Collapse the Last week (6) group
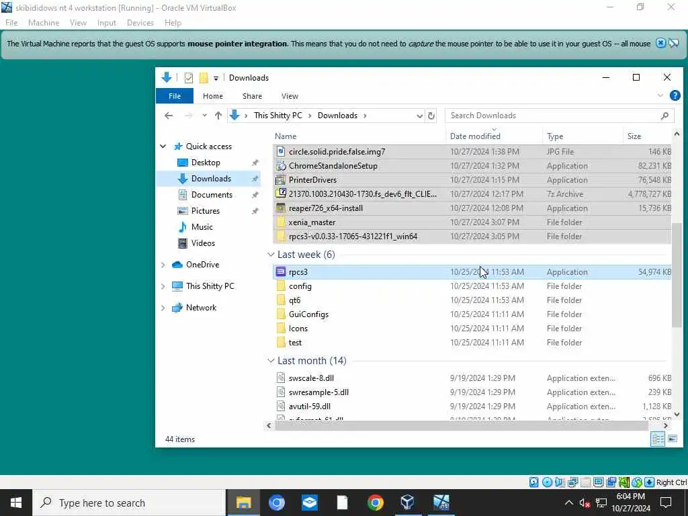The width and height of the screenshot is (688, 516). coord(271,255)
